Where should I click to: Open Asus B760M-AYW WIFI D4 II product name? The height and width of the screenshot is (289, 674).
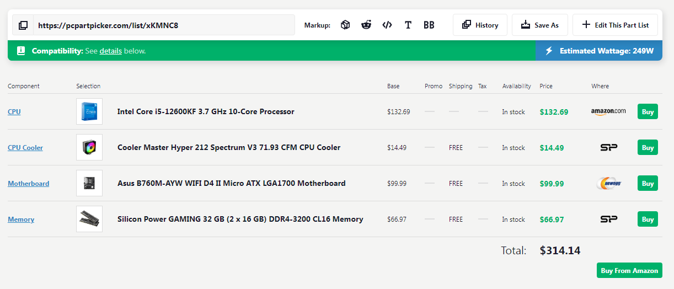coord(232,183)
